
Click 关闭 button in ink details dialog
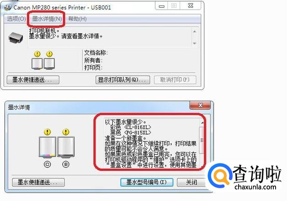pos(191,182)
